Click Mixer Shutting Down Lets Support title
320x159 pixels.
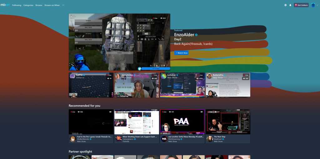pos(140,137)
